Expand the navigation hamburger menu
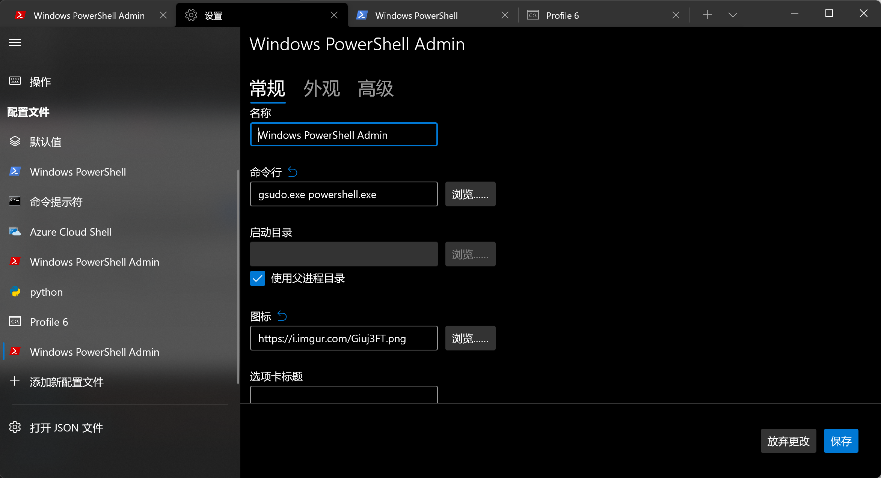The width and height of the screenshot is (881, 478). (x=15, y=42)
